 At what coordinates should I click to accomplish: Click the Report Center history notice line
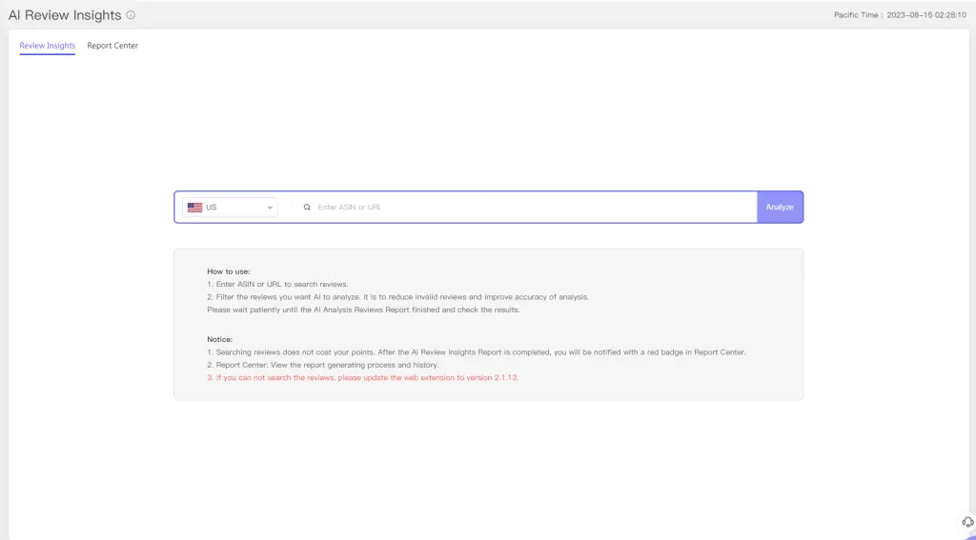[323, 365]
